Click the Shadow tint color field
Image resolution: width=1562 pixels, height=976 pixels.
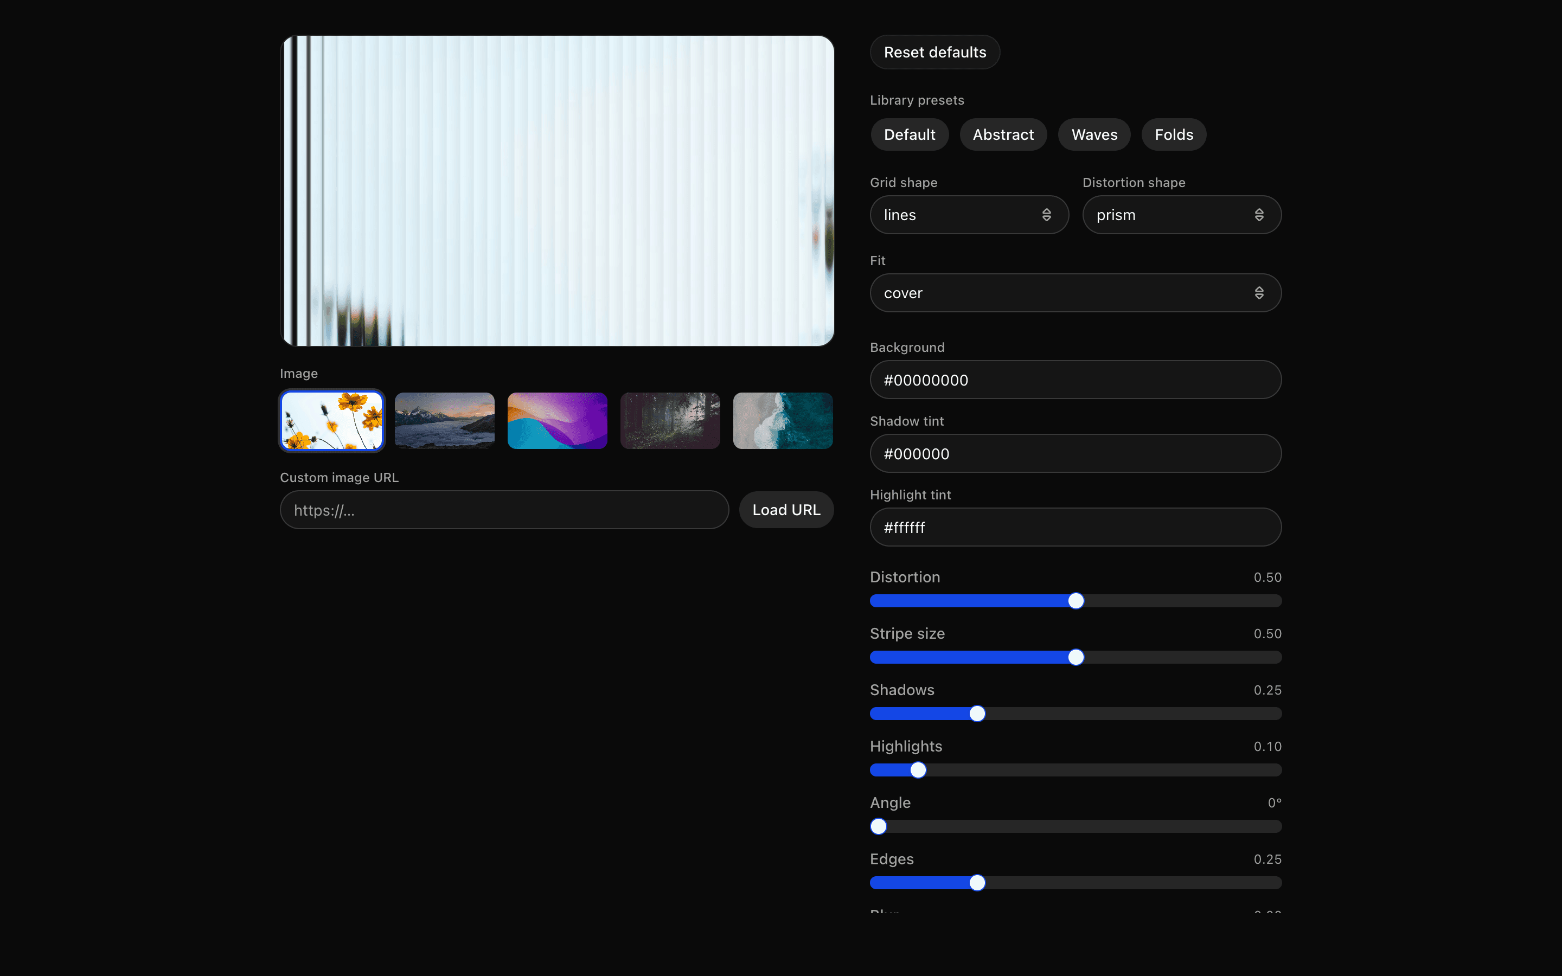[1074, 453]
